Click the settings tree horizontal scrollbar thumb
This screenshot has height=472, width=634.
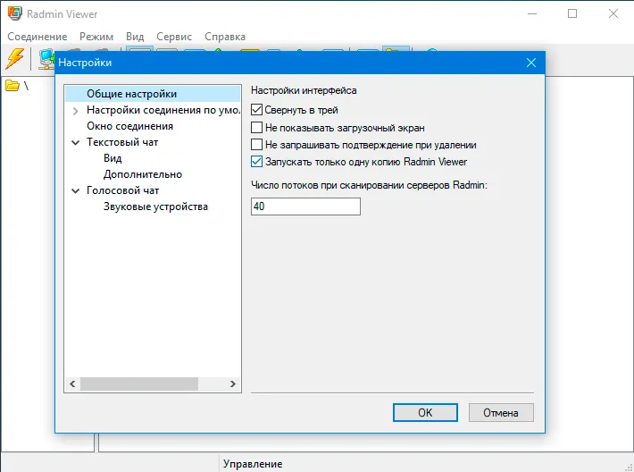(139, 383)
